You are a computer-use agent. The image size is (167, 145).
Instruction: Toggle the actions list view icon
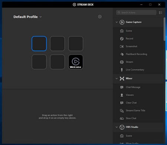point(161,13)
